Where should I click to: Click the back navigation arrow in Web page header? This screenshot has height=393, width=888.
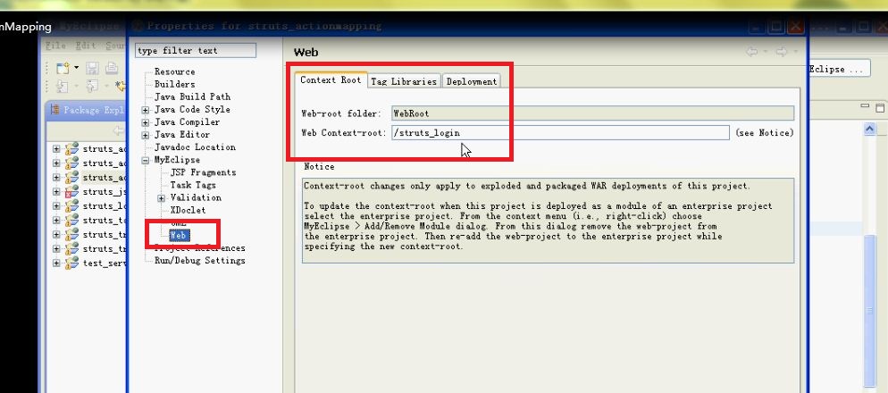tap(752, 53)
